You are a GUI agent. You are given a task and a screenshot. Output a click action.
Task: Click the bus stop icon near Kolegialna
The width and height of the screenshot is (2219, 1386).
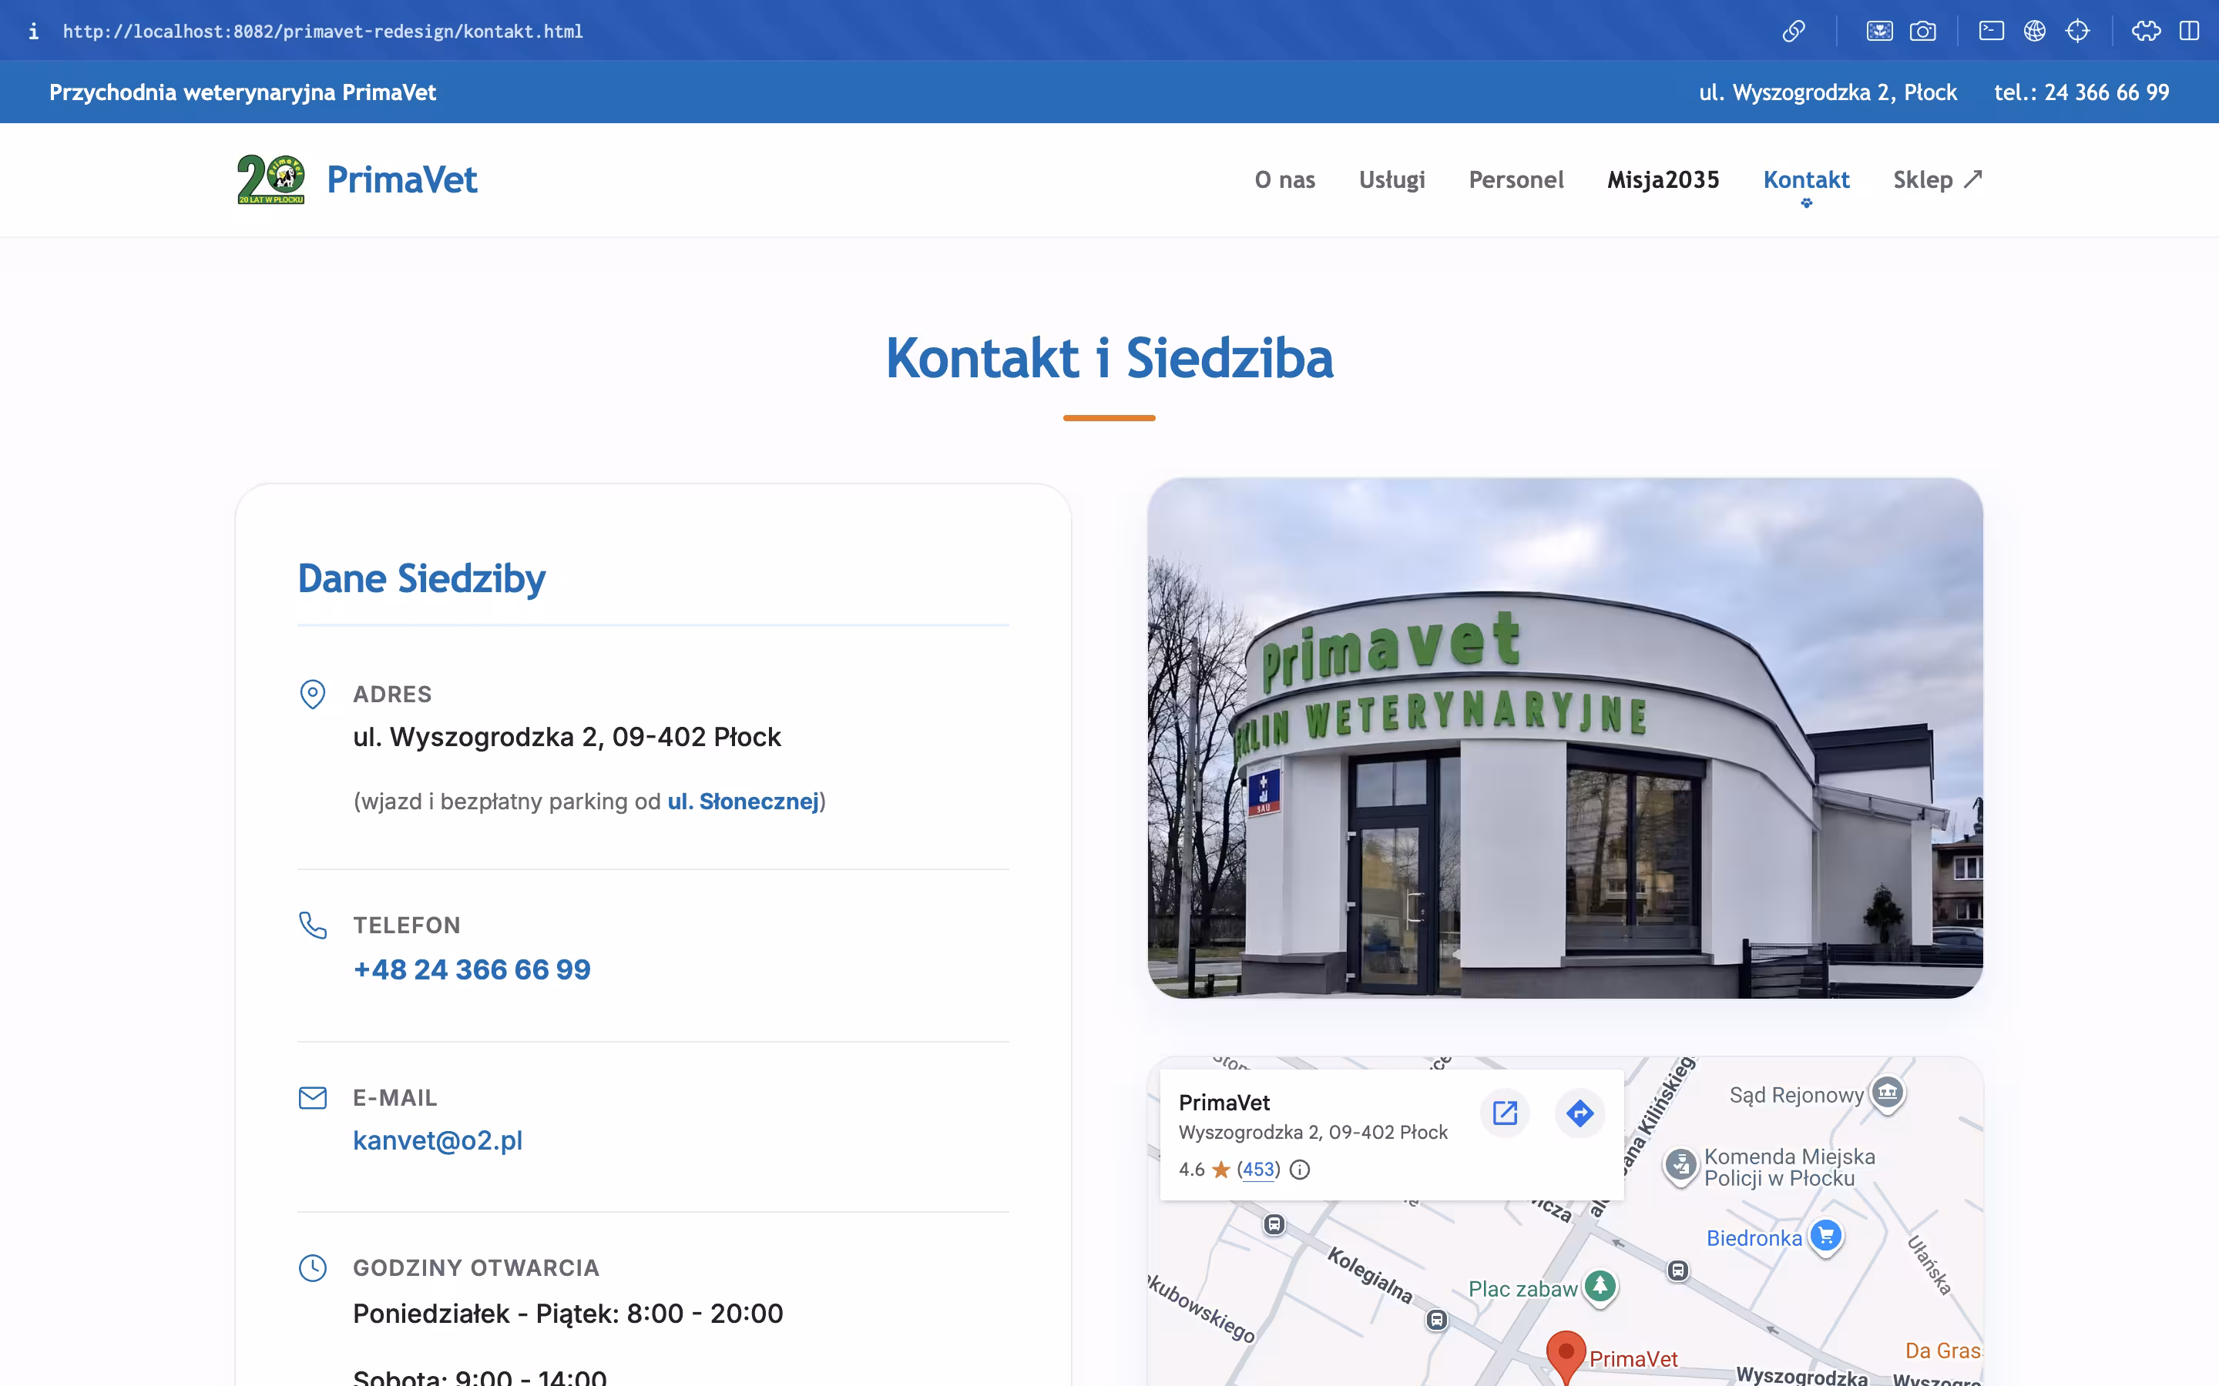[x=1437, y=1320]
